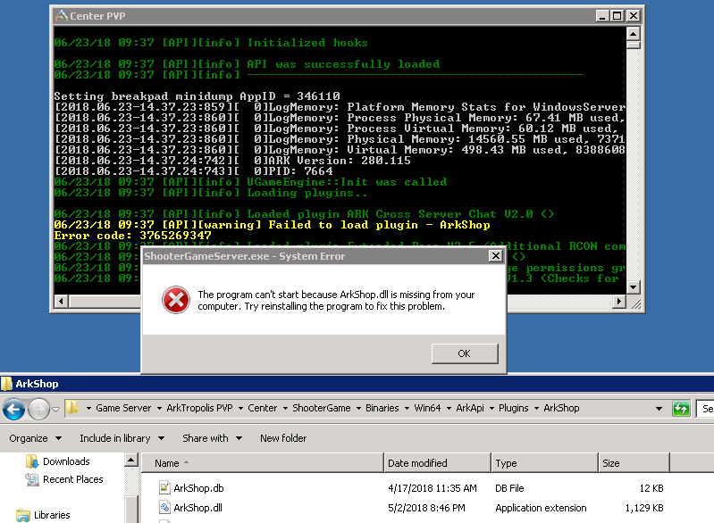Click the Center PVP console title icon

(x=61, y=16)
